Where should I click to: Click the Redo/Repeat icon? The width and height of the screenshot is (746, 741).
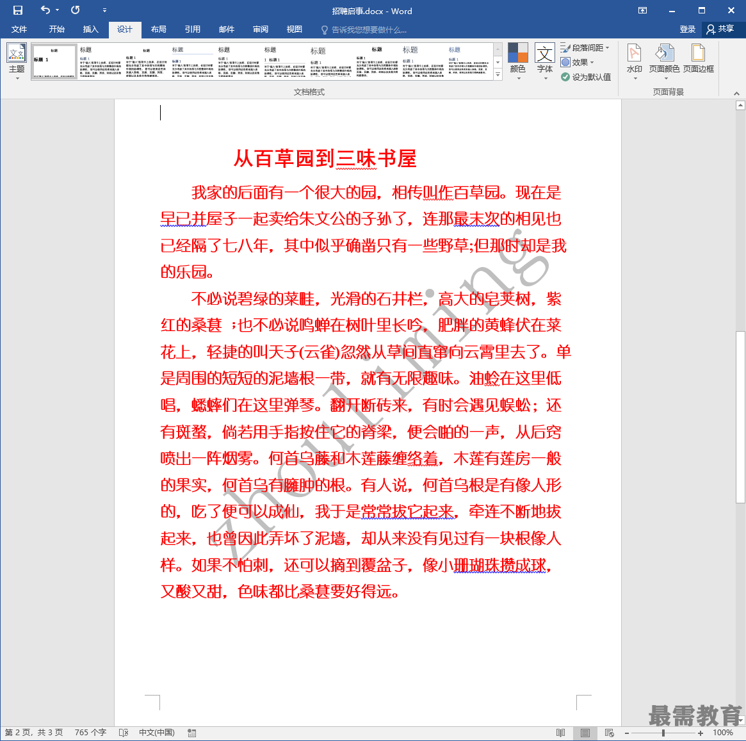tap(75, 10)
